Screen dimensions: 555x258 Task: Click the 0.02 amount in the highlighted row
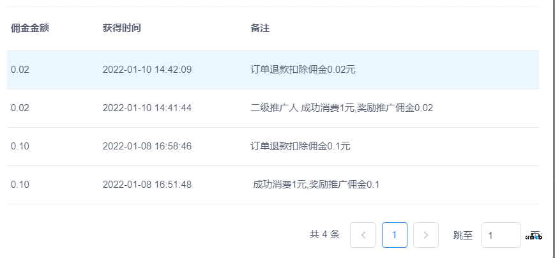point(20,70)
